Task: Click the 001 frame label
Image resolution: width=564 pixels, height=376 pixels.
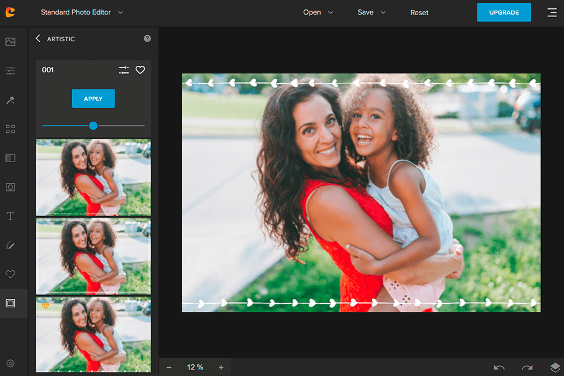Action: pos(48,70)
